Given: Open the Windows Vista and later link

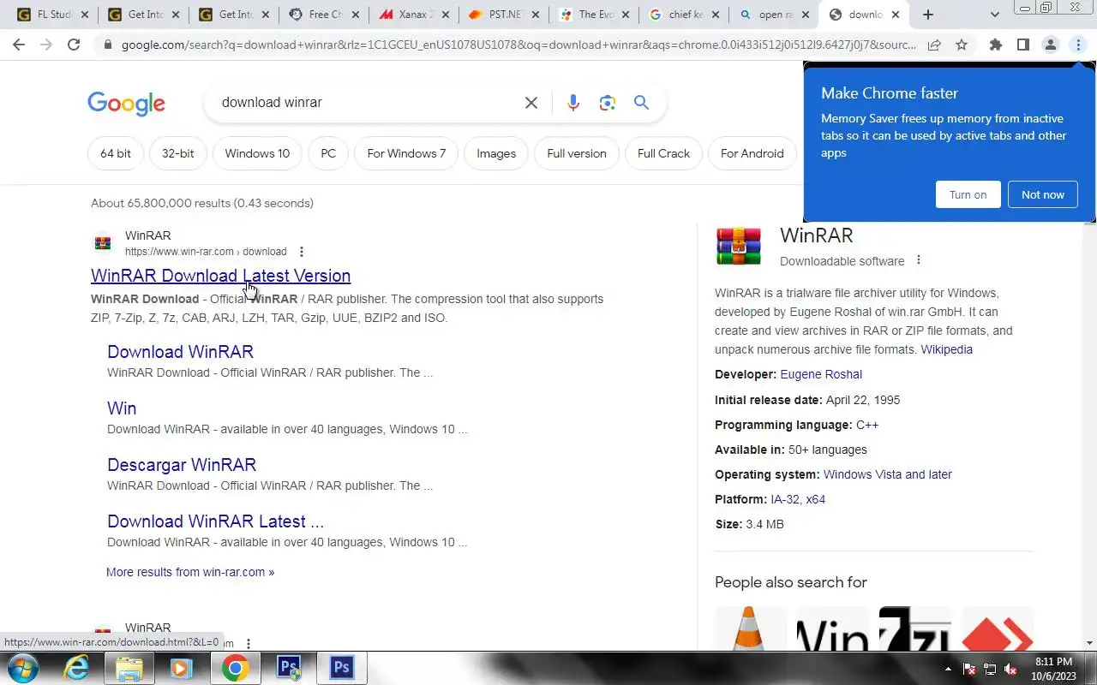Looking at the screenshot, I should tap(887, 474).
